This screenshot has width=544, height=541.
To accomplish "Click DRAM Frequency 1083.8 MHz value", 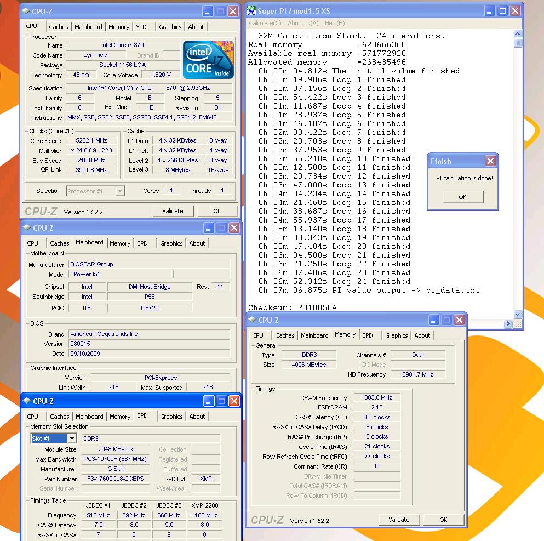I will pyautogui.click(x=377, y=397).
